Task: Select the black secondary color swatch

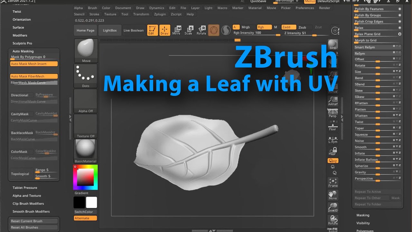Action: (79, 202)
